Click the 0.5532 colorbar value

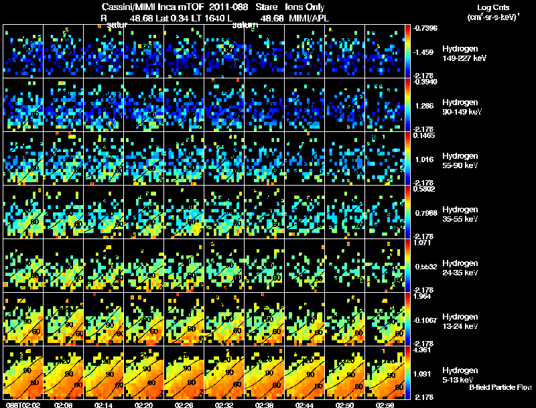[x=426, y=267]
